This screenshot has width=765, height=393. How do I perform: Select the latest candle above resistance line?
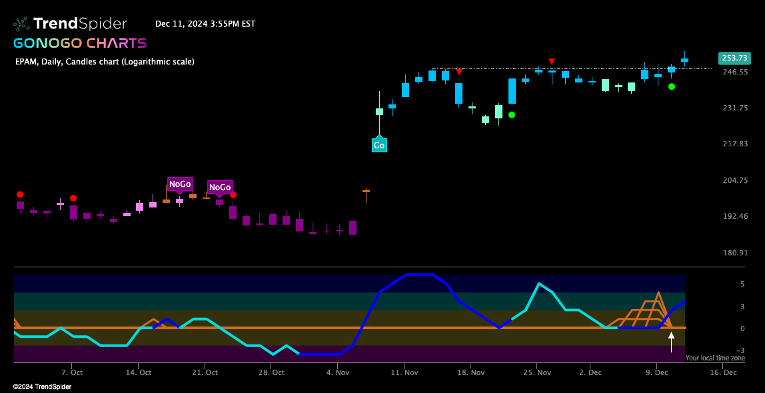tap(684, 60)
